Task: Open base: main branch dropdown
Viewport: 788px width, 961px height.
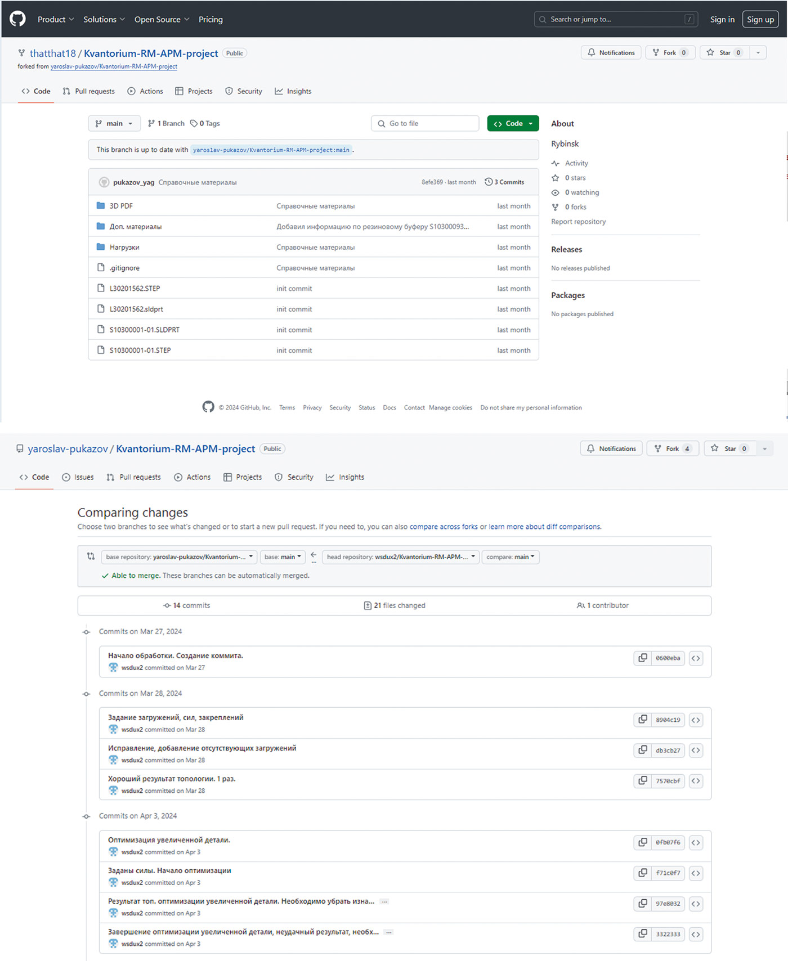Action: pyautogui.click(x=283, y=557)
